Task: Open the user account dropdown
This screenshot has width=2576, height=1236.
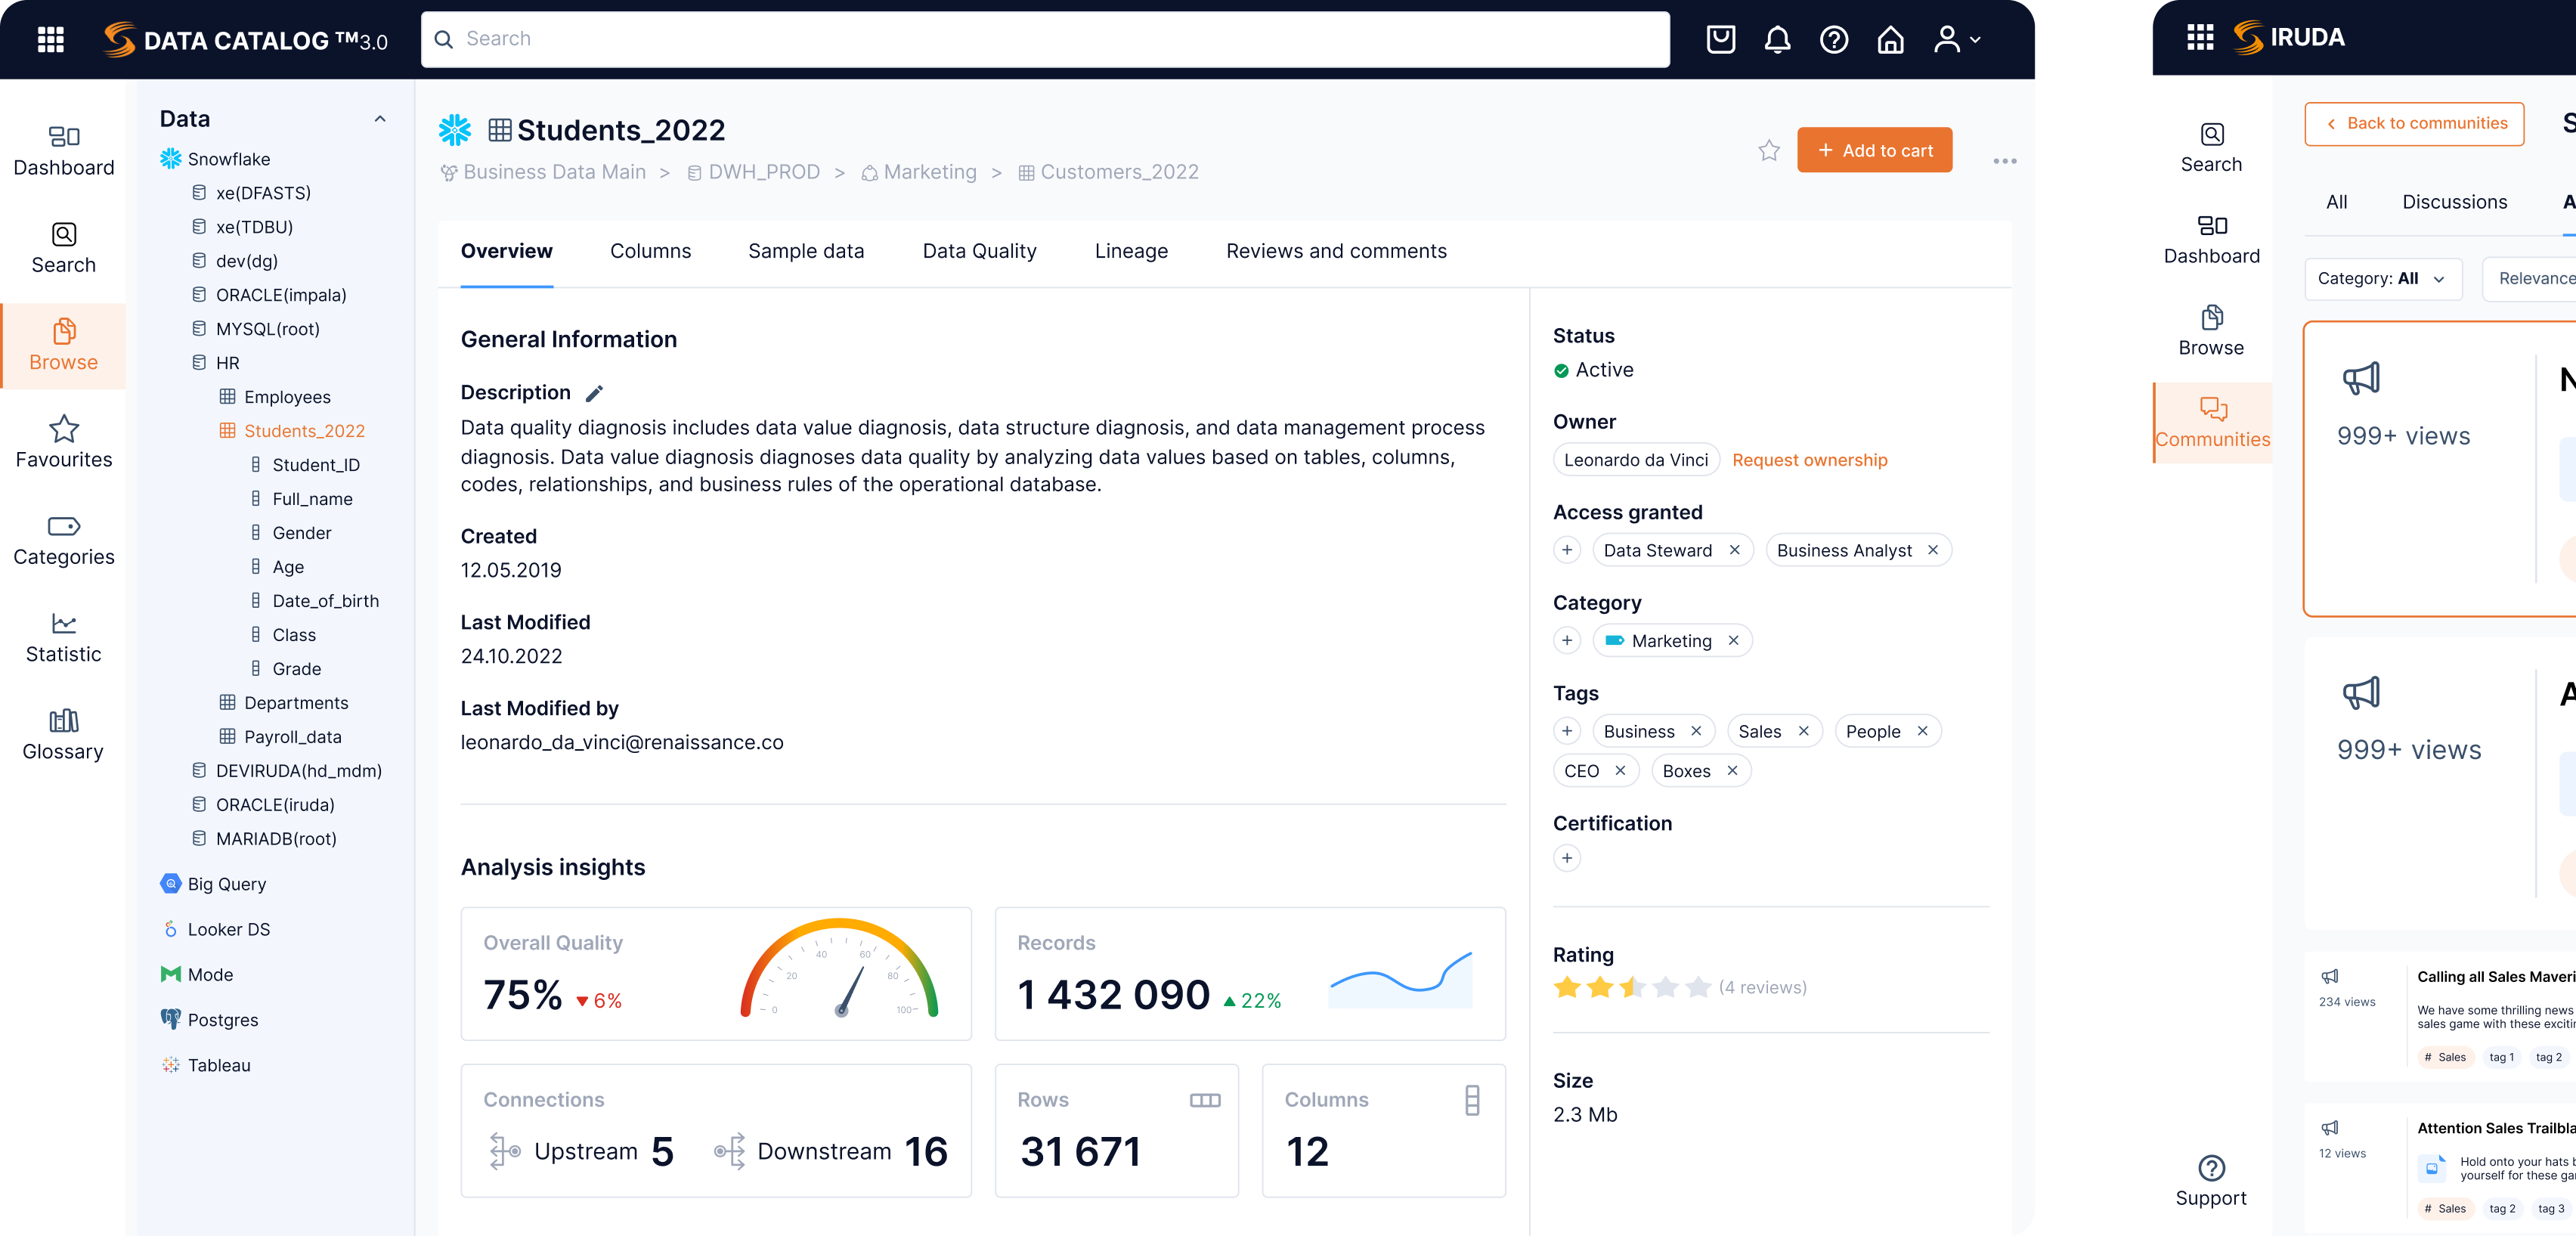Action: click(x=1956, y=40)
